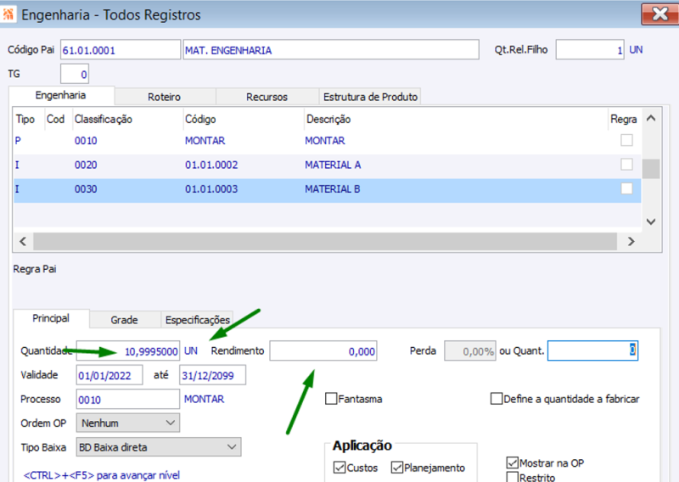Toggle Regra checkbox for MATERIAL B row
The image size is (679, 482).
pos(626,189)
